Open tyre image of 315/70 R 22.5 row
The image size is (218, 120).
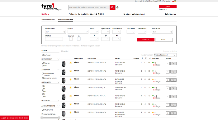(x=64, y=97)
